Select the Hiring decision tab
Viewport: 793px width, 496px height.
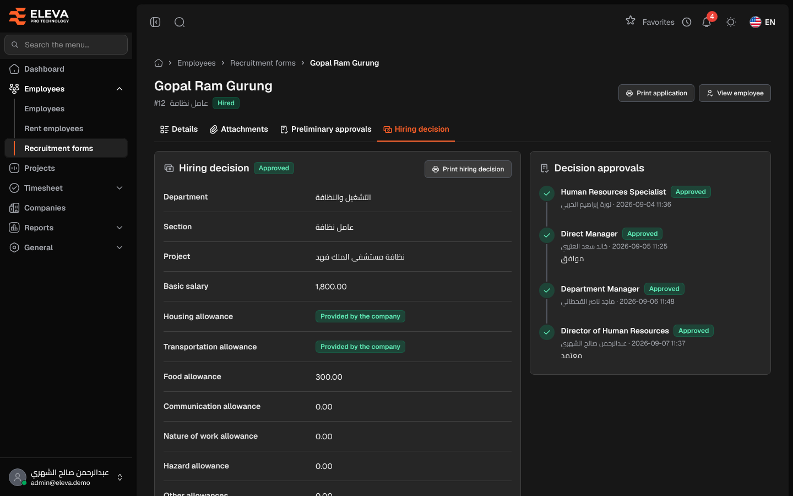[x=416, y=129]
